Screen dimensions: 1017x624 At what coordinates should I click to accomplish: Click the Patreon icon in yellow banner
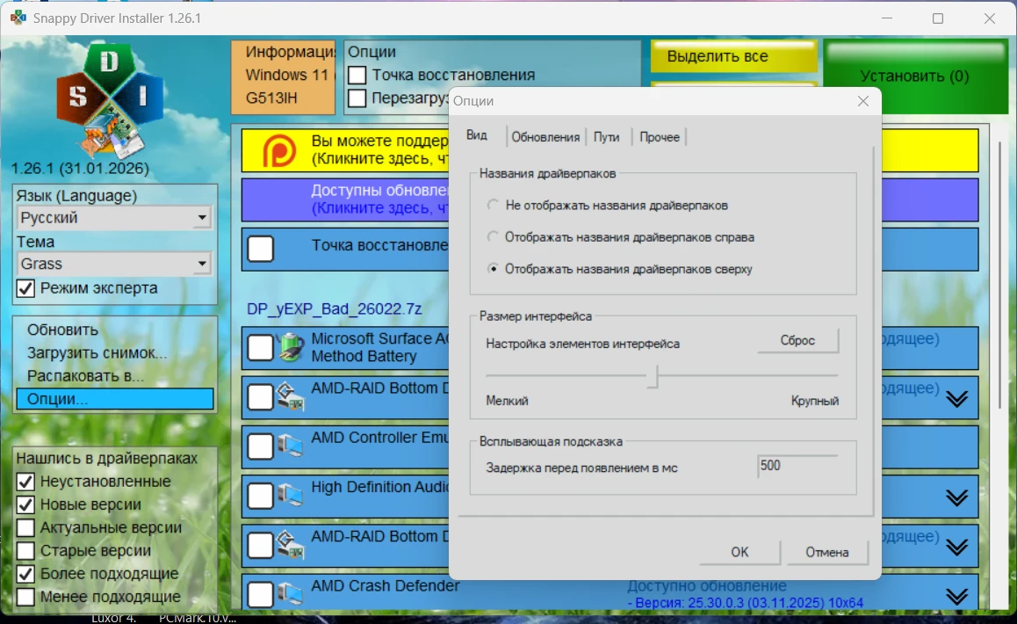tap(280, 150)
